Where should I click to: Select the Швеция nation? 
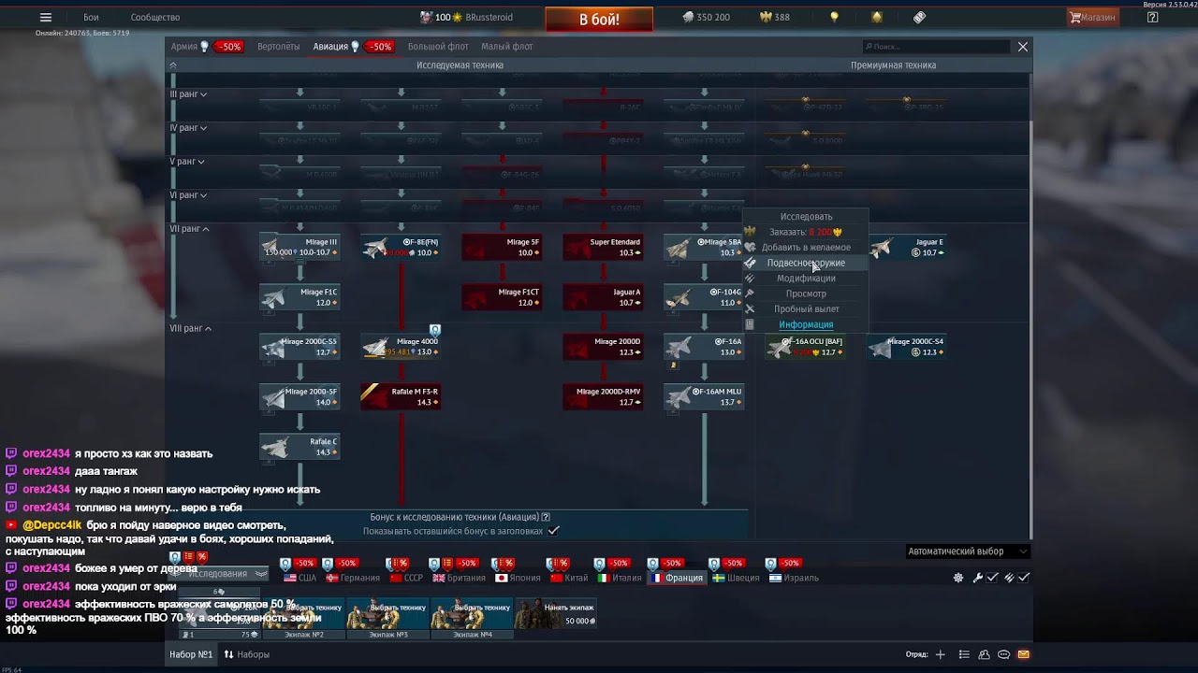coord(737,578)
